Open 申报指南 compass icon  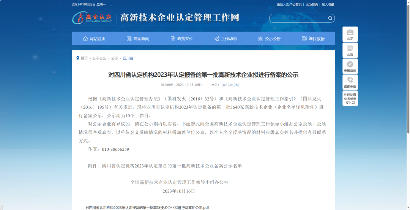click(x=350, y=64)
